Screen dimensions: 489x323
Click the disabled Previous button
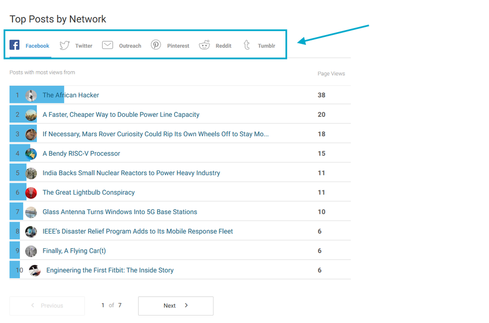coord(47,306)
